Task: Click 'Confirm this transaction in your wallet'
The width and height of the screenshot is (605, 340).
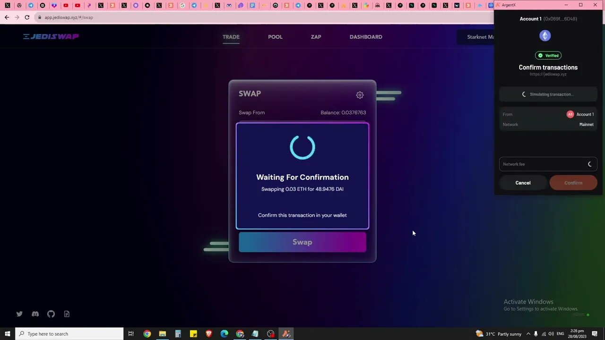Action: pos(302,215)
